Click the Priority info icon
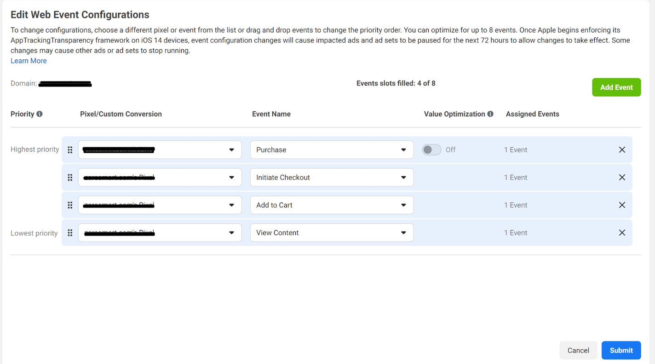The height and width of the screenshot is (364, 655). point(40,114)
